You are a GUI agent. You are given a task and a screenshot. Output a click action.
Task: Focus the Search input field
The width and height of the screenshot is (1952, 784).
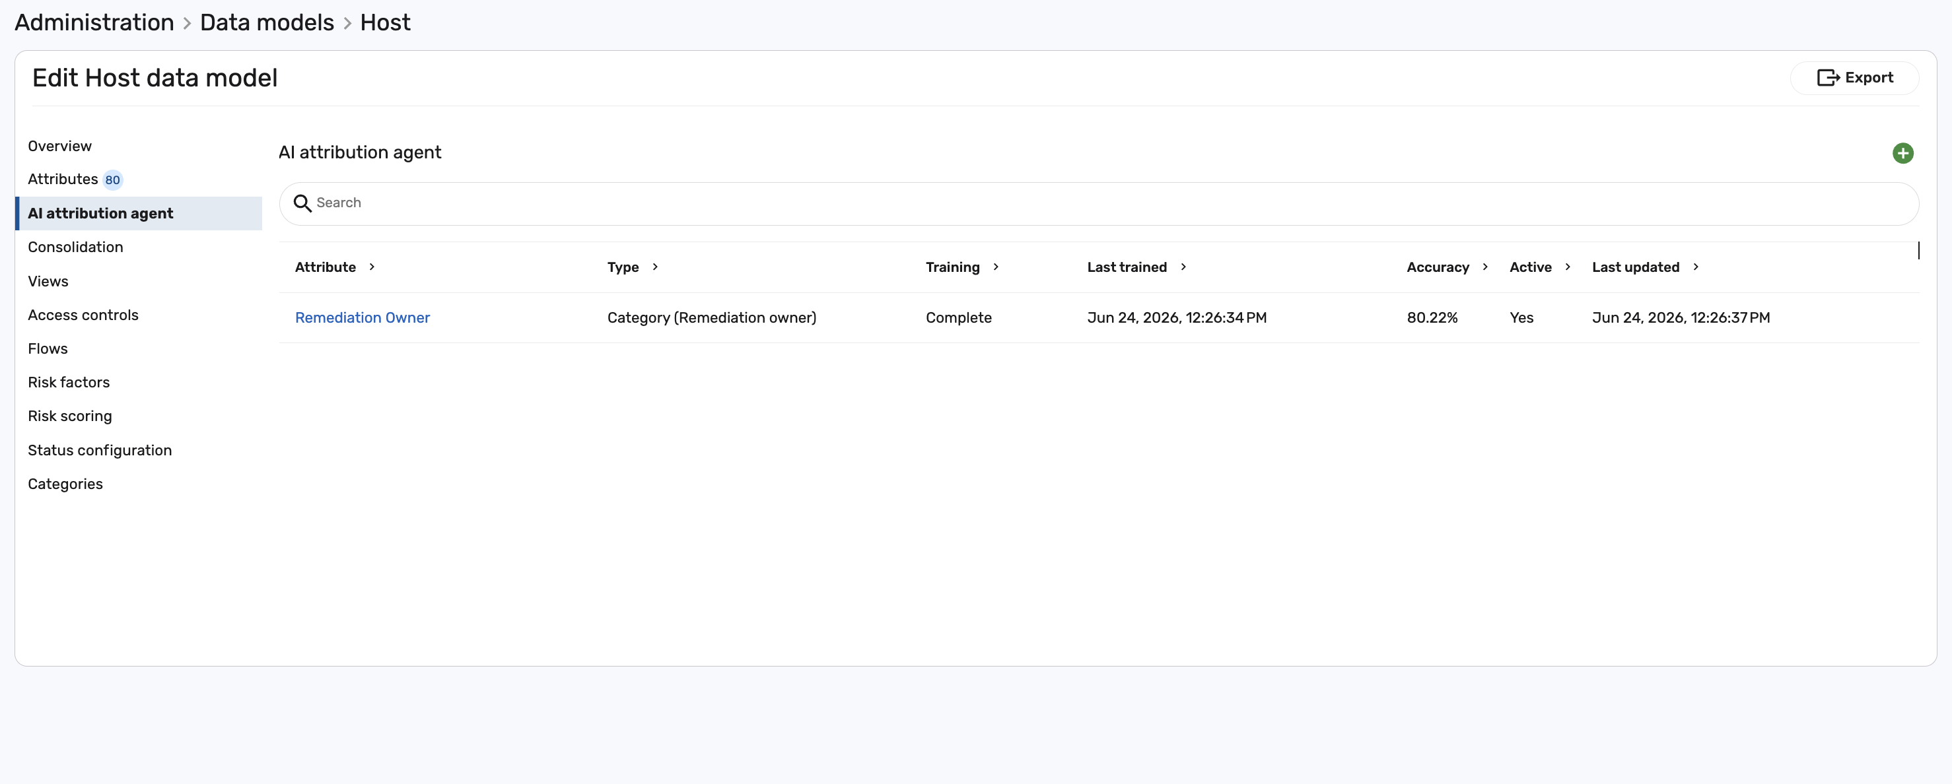(x=1099, y=203)
